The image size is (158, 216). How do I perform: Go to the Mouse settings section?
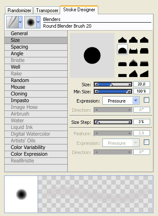click(36, 87)
